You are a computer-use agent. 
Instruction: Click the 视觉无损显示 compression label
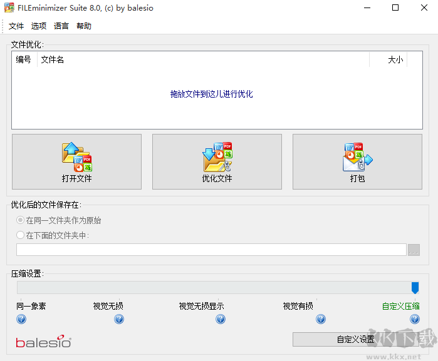(201, 306)
